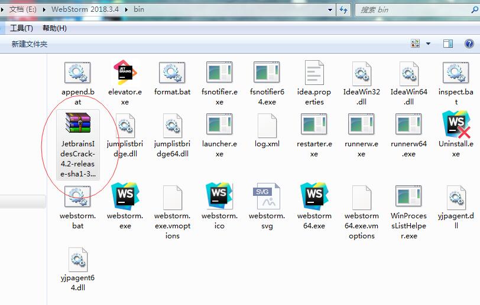The image size is (480, 305).
Task: Select the webstorm.bat file icon
Action: (77, 197)
